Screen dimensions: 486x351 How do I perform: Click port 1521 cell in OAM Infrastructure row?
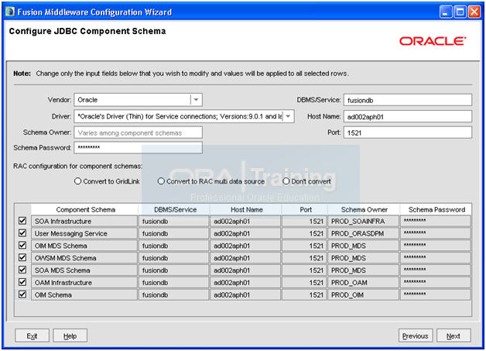(x=304, y=282)
